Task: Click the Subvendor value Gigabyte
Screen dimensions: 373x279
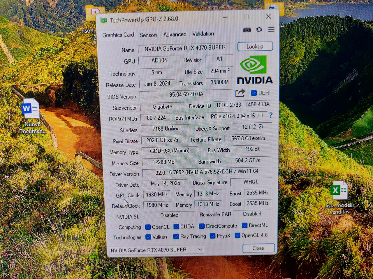Action: point(162,107)
